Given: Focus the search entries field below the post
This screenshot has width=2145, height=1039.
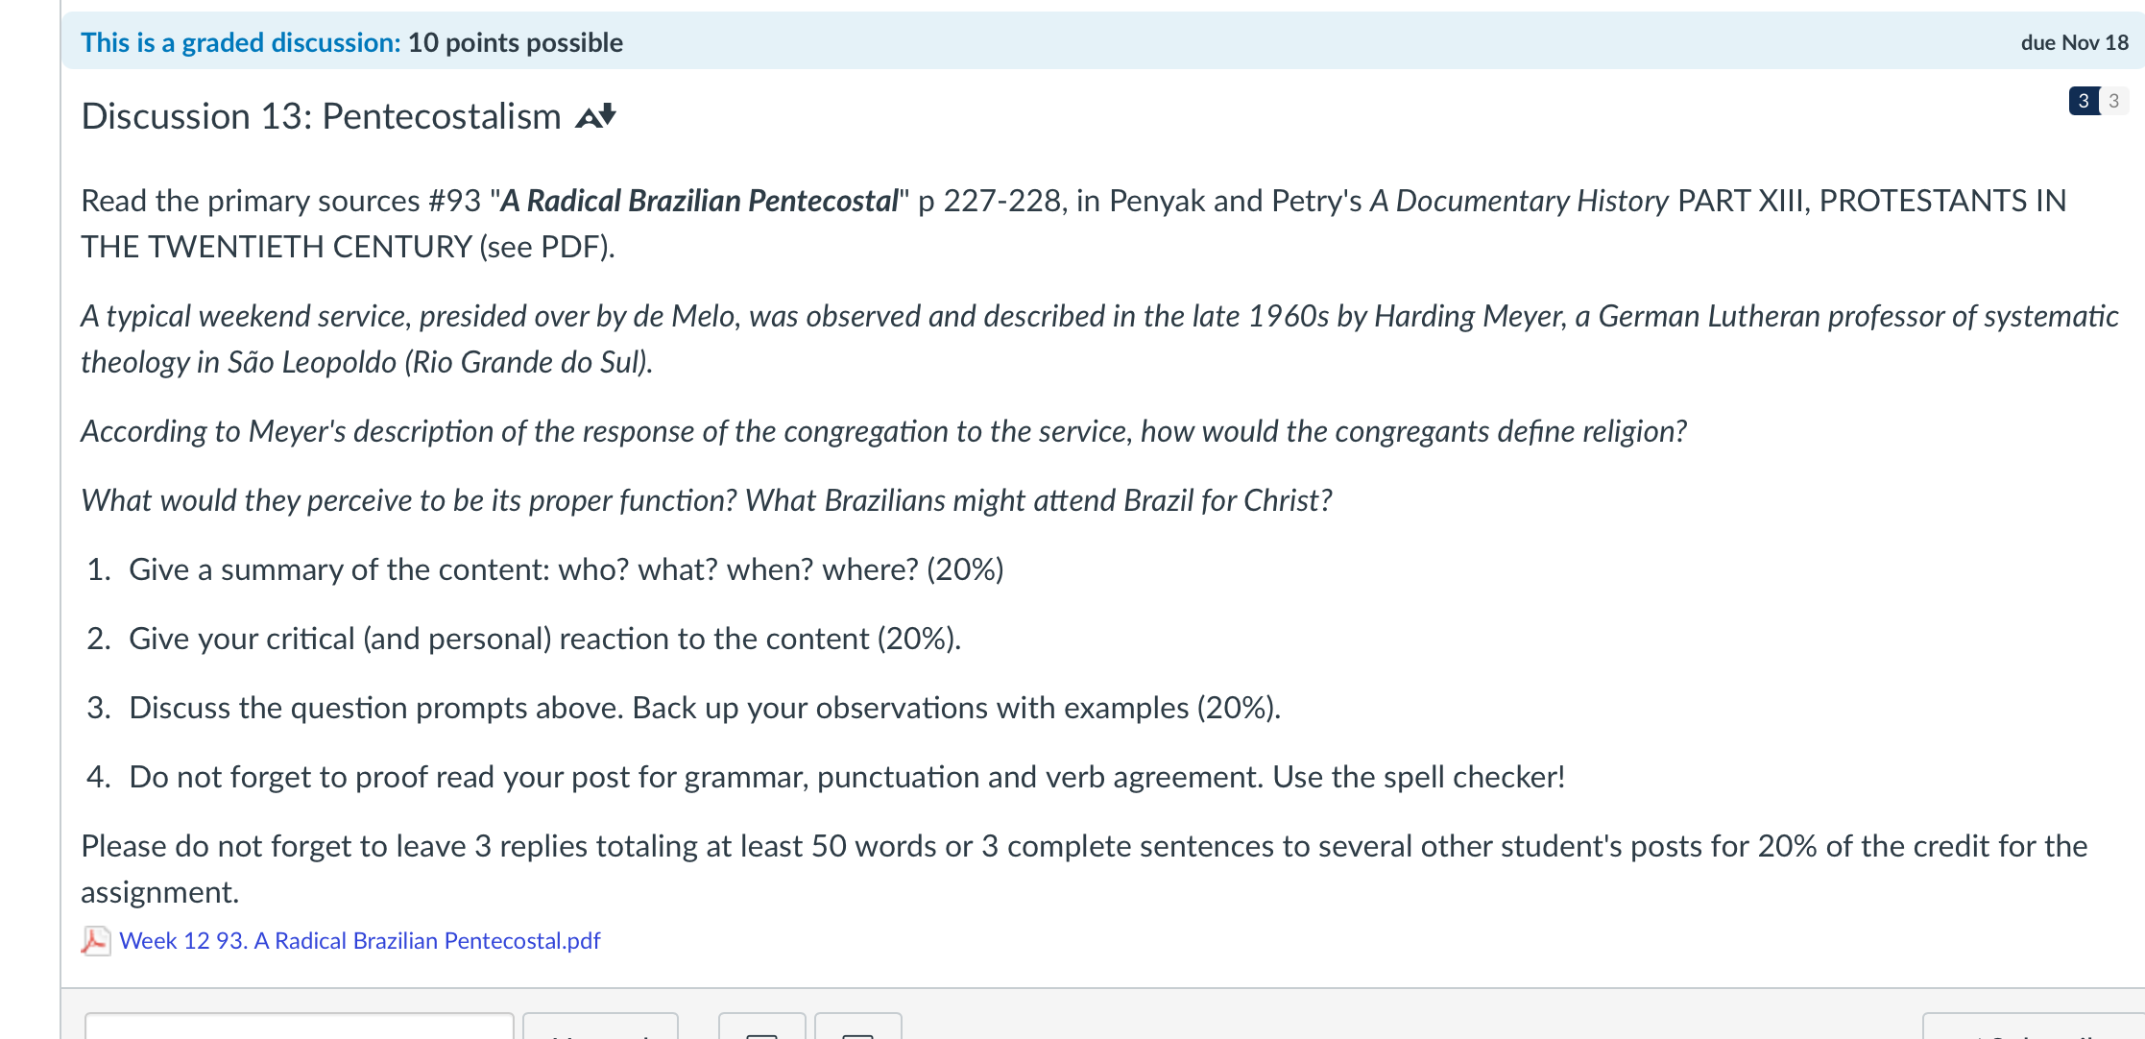Looking at the screenshot, I should tap(300, 1026).
